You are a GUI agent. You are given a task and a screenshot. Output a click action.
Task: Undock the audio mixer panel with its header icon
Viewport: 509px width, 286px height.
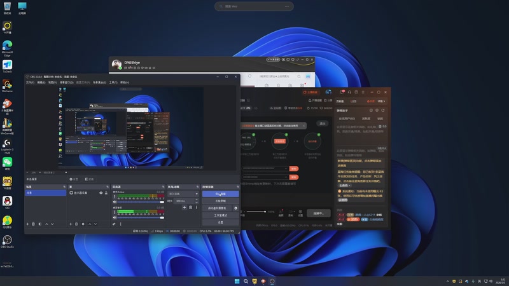point(163,187)
